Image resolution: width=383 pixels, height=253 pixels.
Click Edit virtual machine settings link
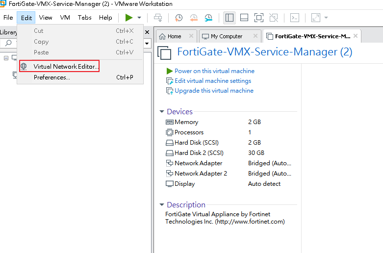pos(213,81)
